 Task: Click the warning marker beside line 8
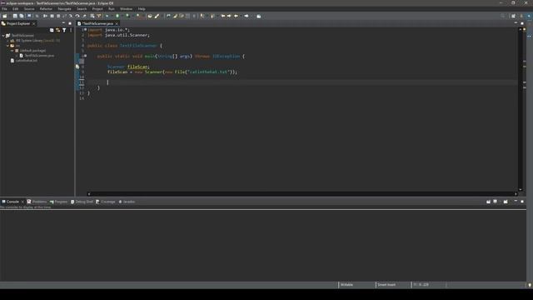(77, 67)
